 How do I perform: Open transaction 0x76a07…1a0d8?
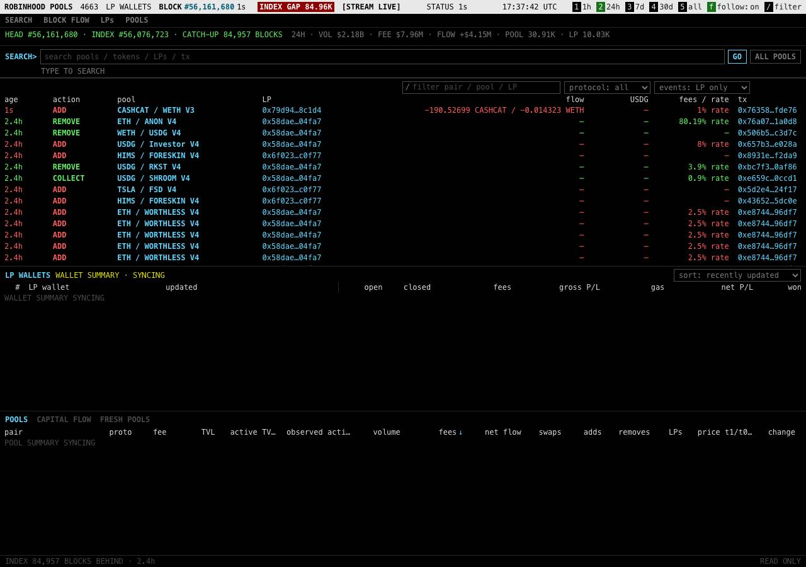[767, 122]
